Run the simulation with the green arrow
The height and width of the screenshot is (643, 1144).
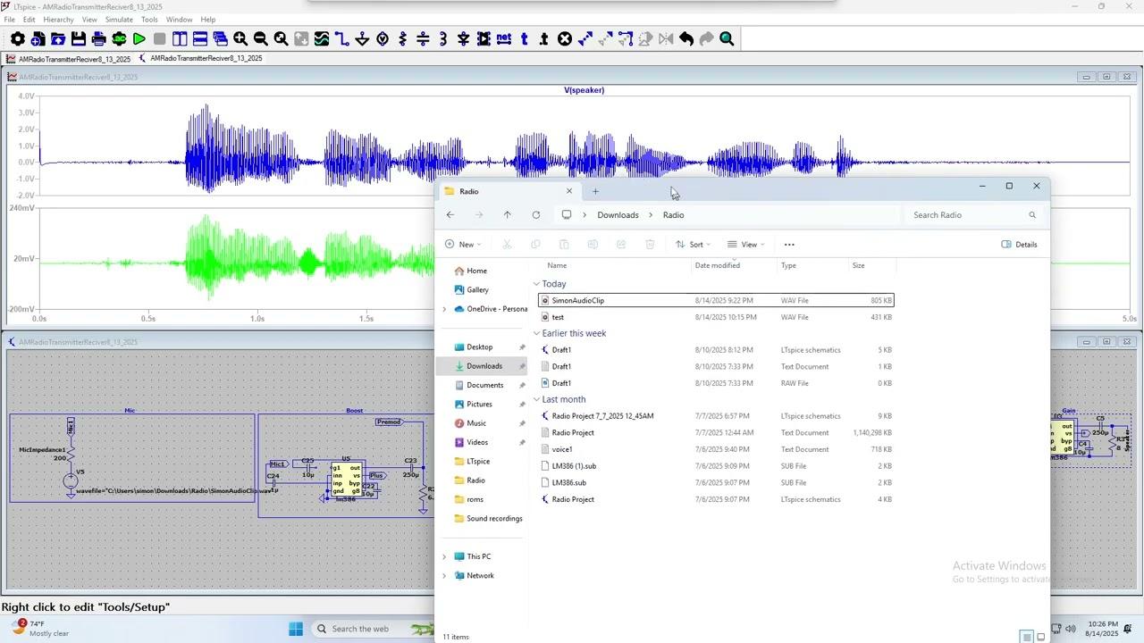click(x=139, y=38)
